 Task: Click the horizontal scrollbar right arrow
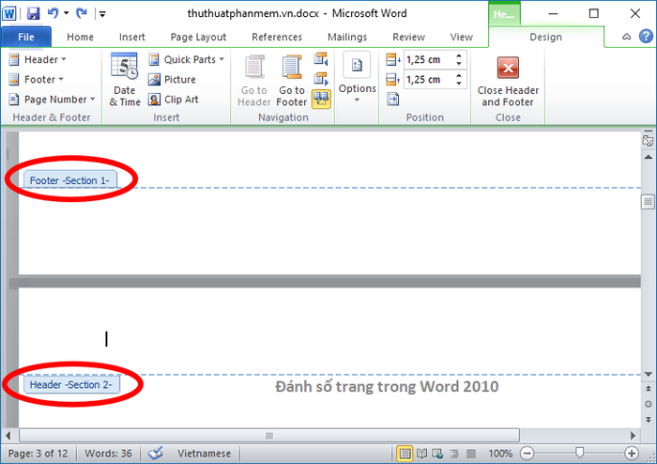pos(634,436)
